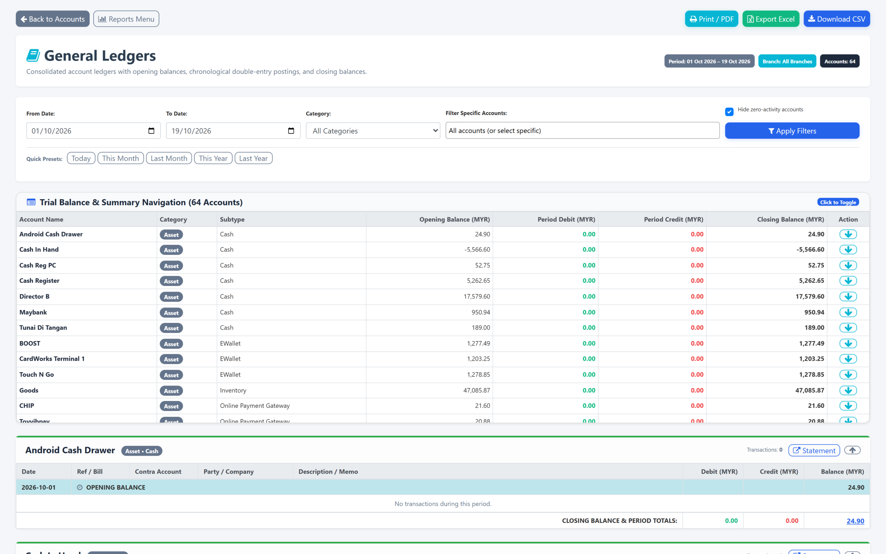The height and width of the screenshot is (554, 886).
Task: Click the General Ledgers book icon
Action: click(x=33, y=56)
